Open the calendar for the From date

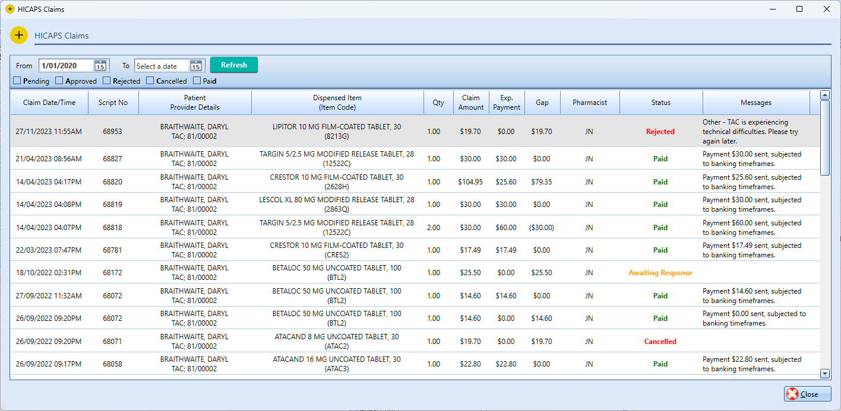[x=102, y=65]
